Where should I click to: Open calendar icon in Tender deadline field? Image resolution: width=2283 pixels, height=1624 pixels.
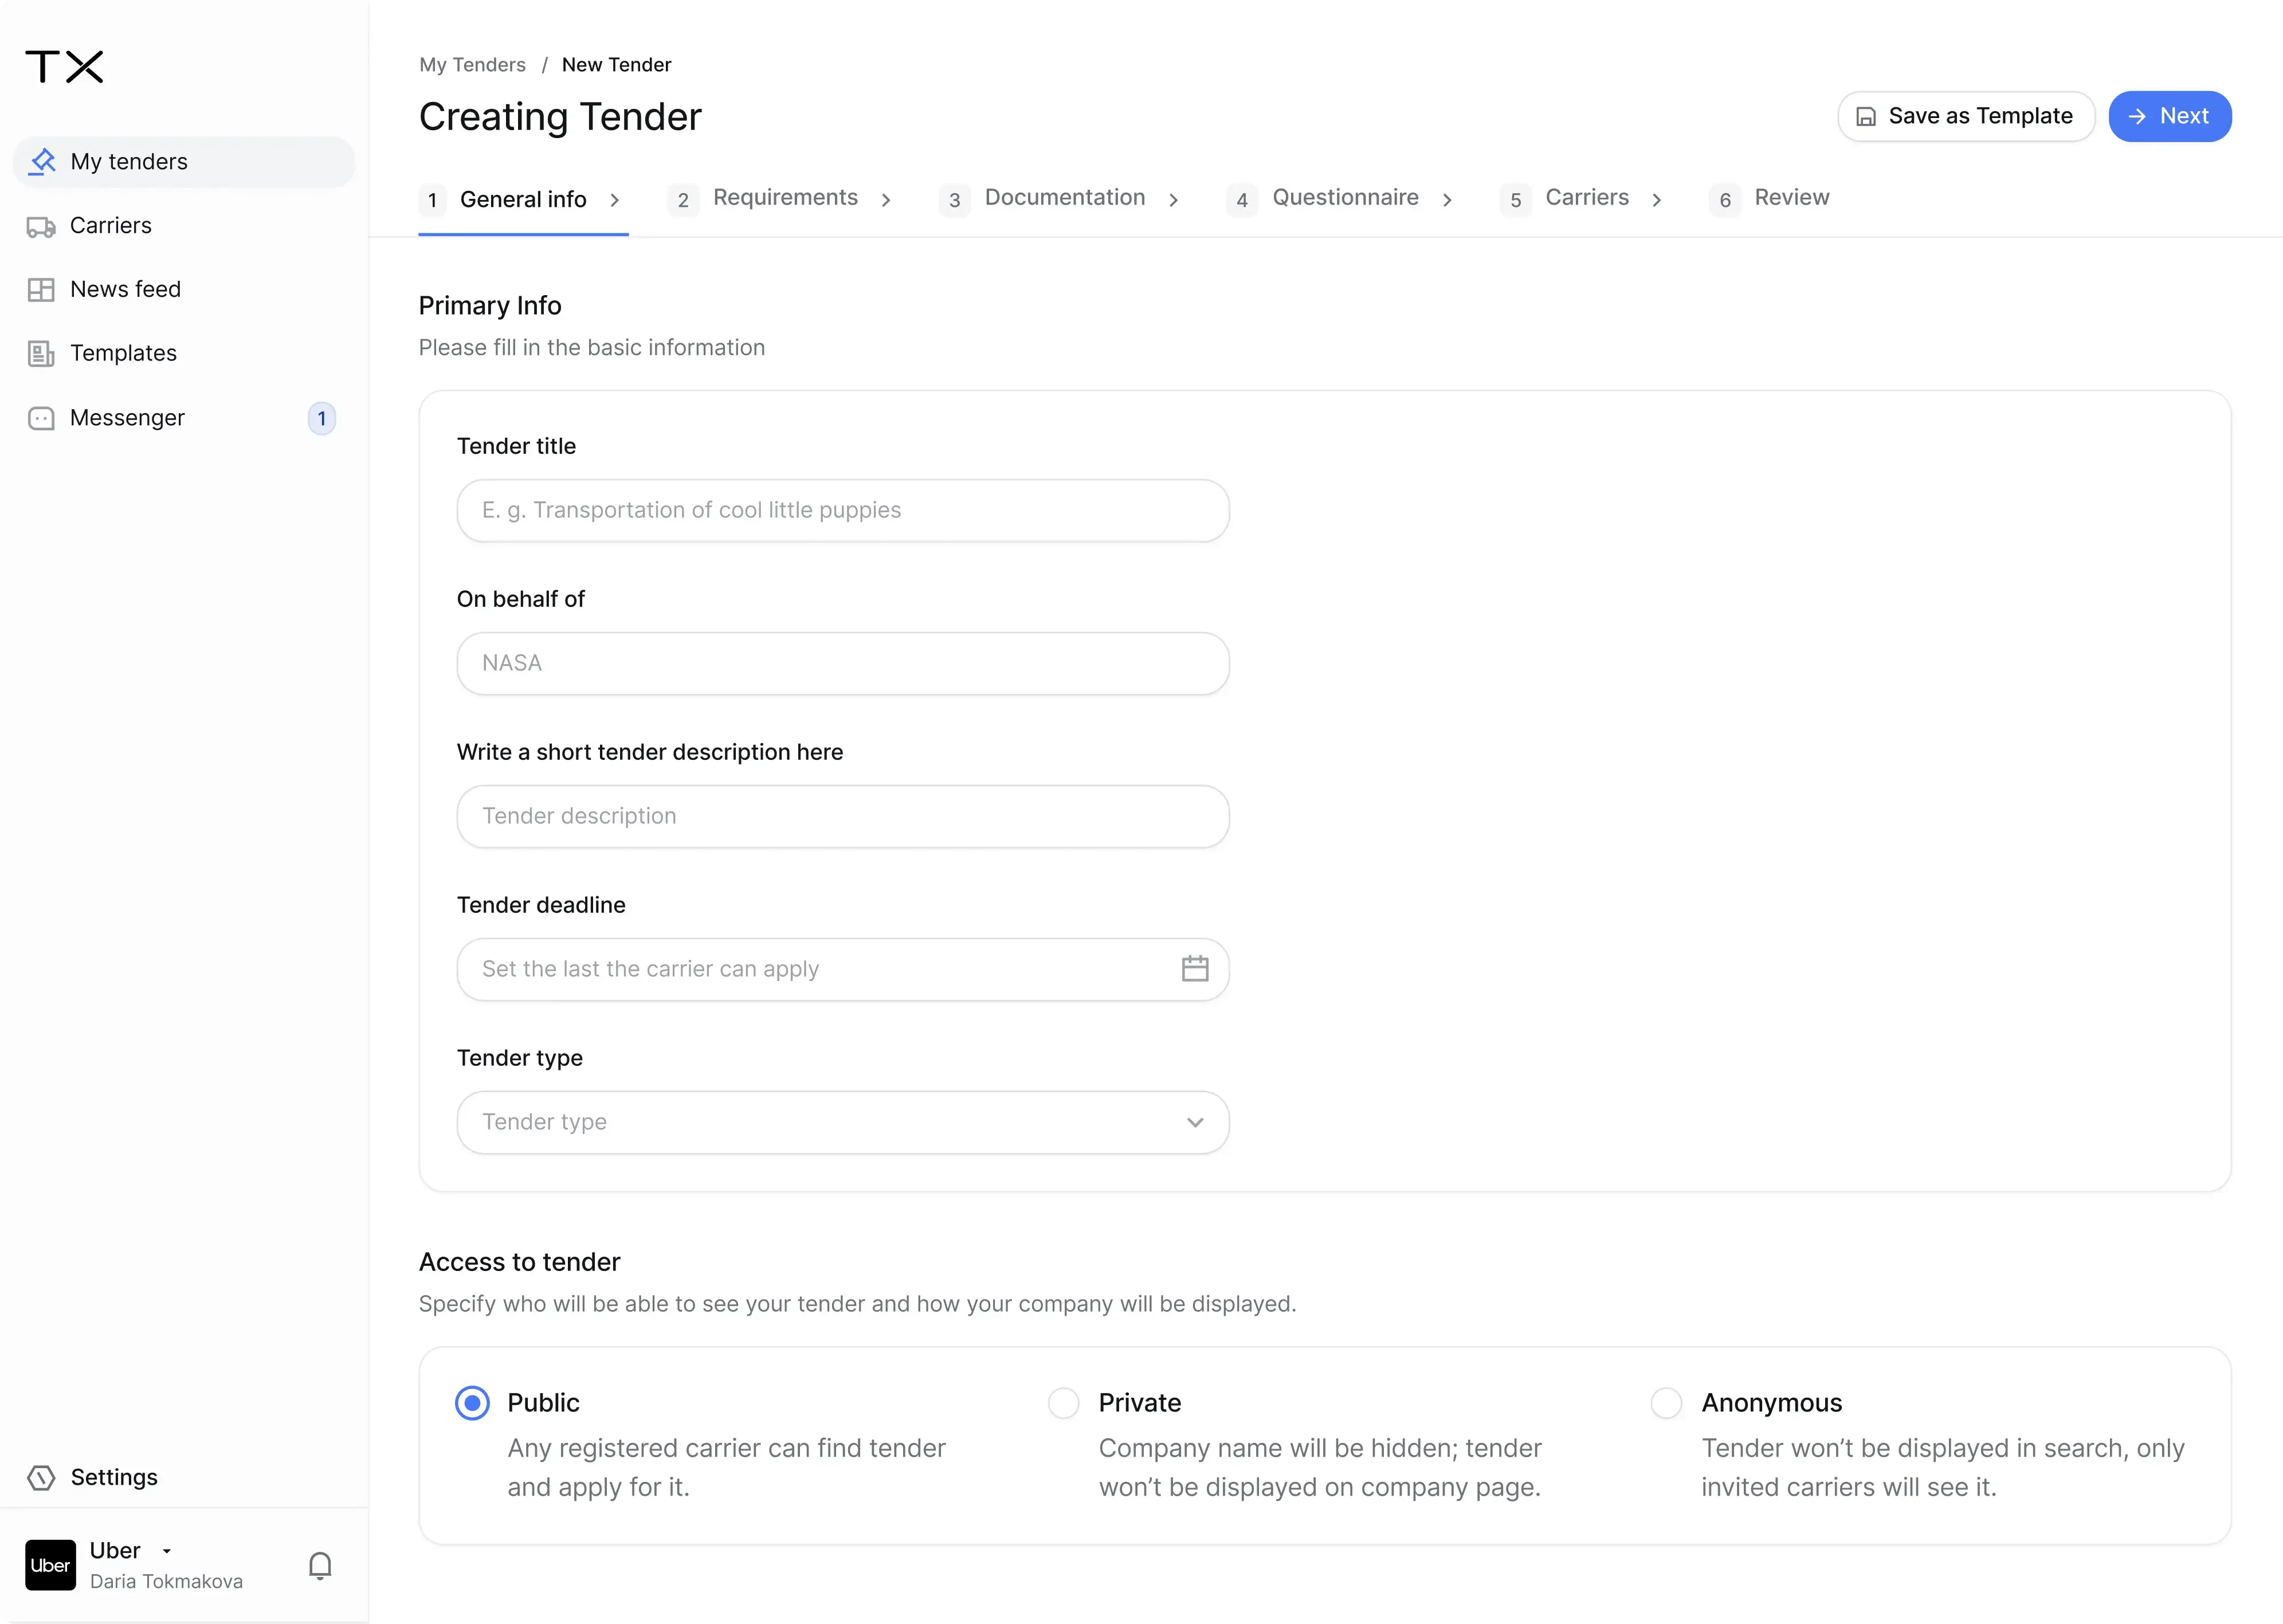click(x=1195, y=968)
